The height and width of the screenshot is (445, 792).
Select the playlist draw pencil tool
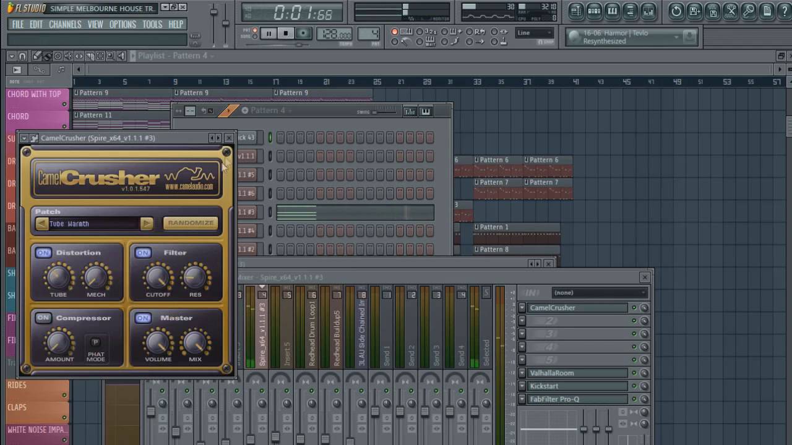point(37,56)
